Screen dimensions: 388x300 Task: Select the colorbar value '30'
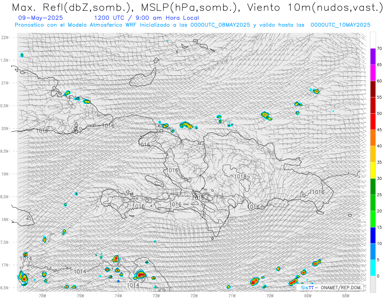[380, 179]
